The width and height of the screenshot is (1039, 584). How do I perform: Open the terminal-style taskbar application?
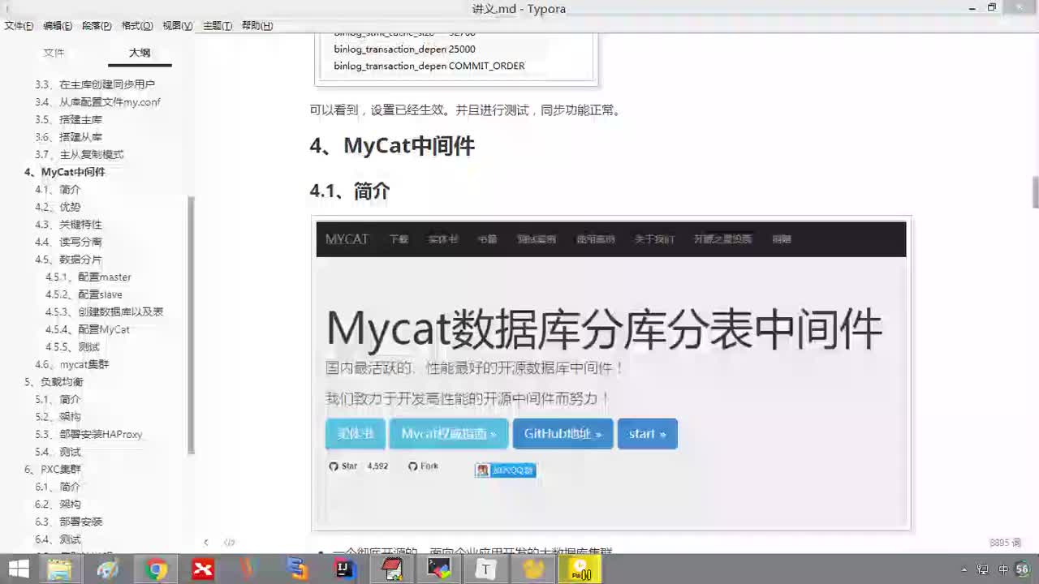[439, 569]
